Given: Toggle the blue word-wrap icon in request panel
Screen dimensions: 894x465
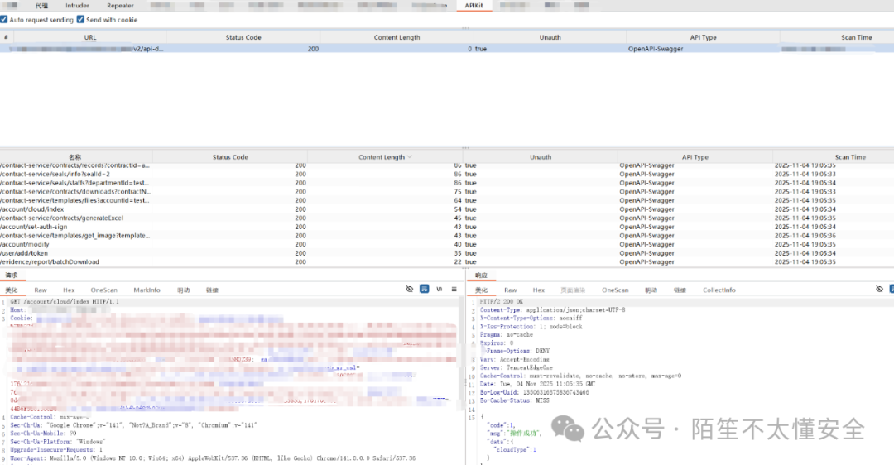Looking at the screenshot, I should point(425,289).
